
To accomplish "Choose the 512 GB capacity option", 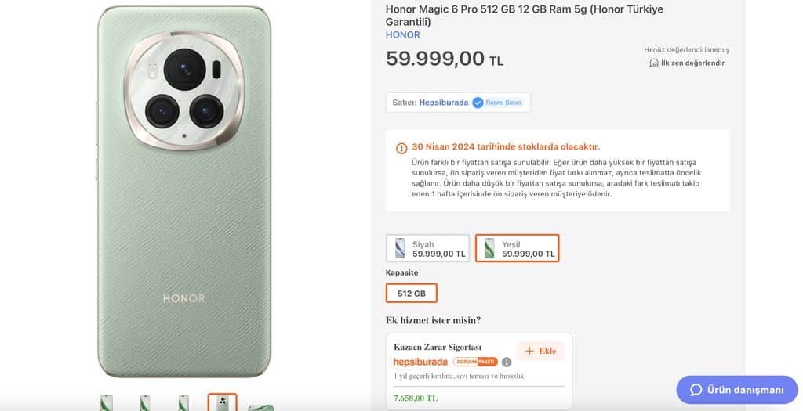I will click(x=411, y=294).
